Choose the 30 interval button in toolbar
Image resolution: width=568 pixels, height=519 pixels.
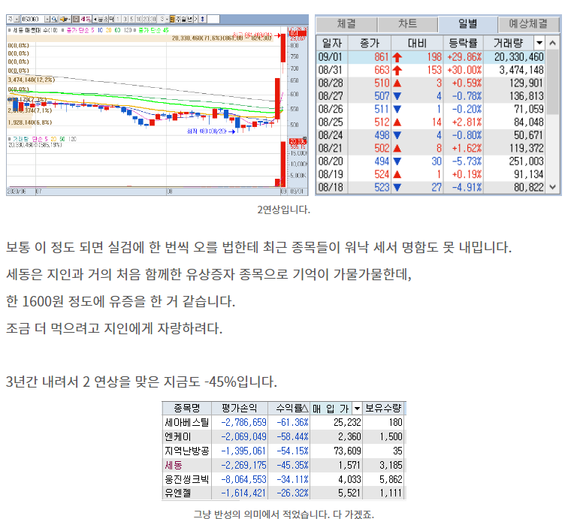(153, 20)
